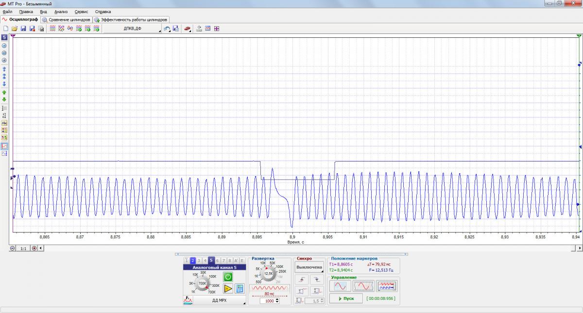Click the stepper arrows on the 1000 field
This screenshot has height=313, width=583.
point(277,301)
